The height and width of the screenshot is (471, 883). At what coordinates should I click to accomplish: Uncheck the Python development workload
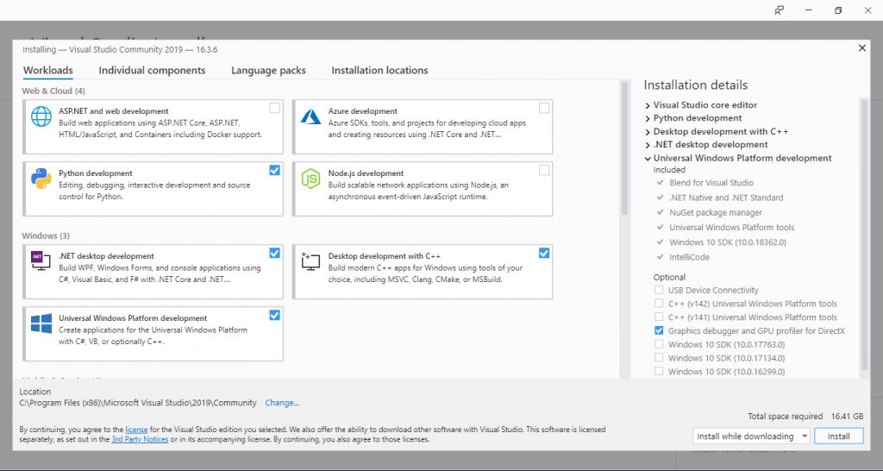pos(274,170)
